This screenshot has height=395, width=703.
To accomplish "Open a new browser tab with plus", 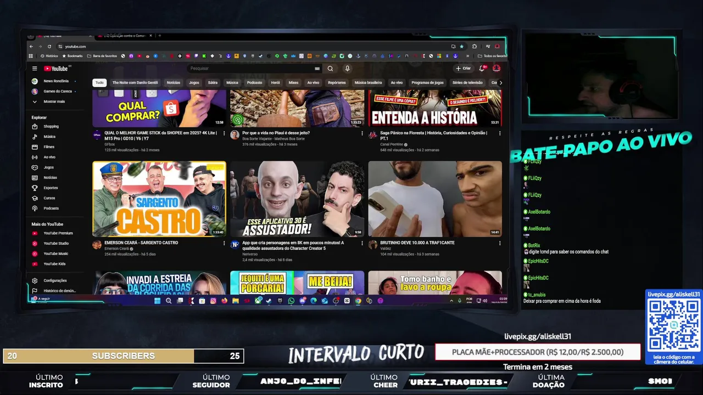I will coord(160,36).
